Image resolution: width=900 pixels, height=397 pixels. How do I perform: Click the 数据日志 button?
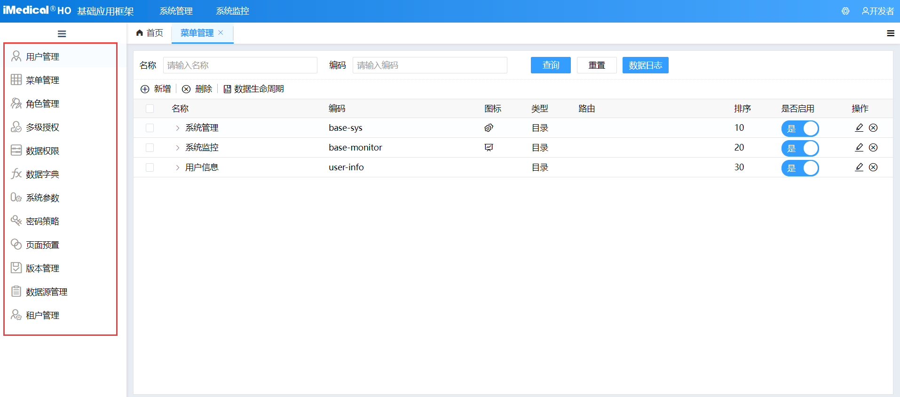pyautogui.click(x=645, y=65)
